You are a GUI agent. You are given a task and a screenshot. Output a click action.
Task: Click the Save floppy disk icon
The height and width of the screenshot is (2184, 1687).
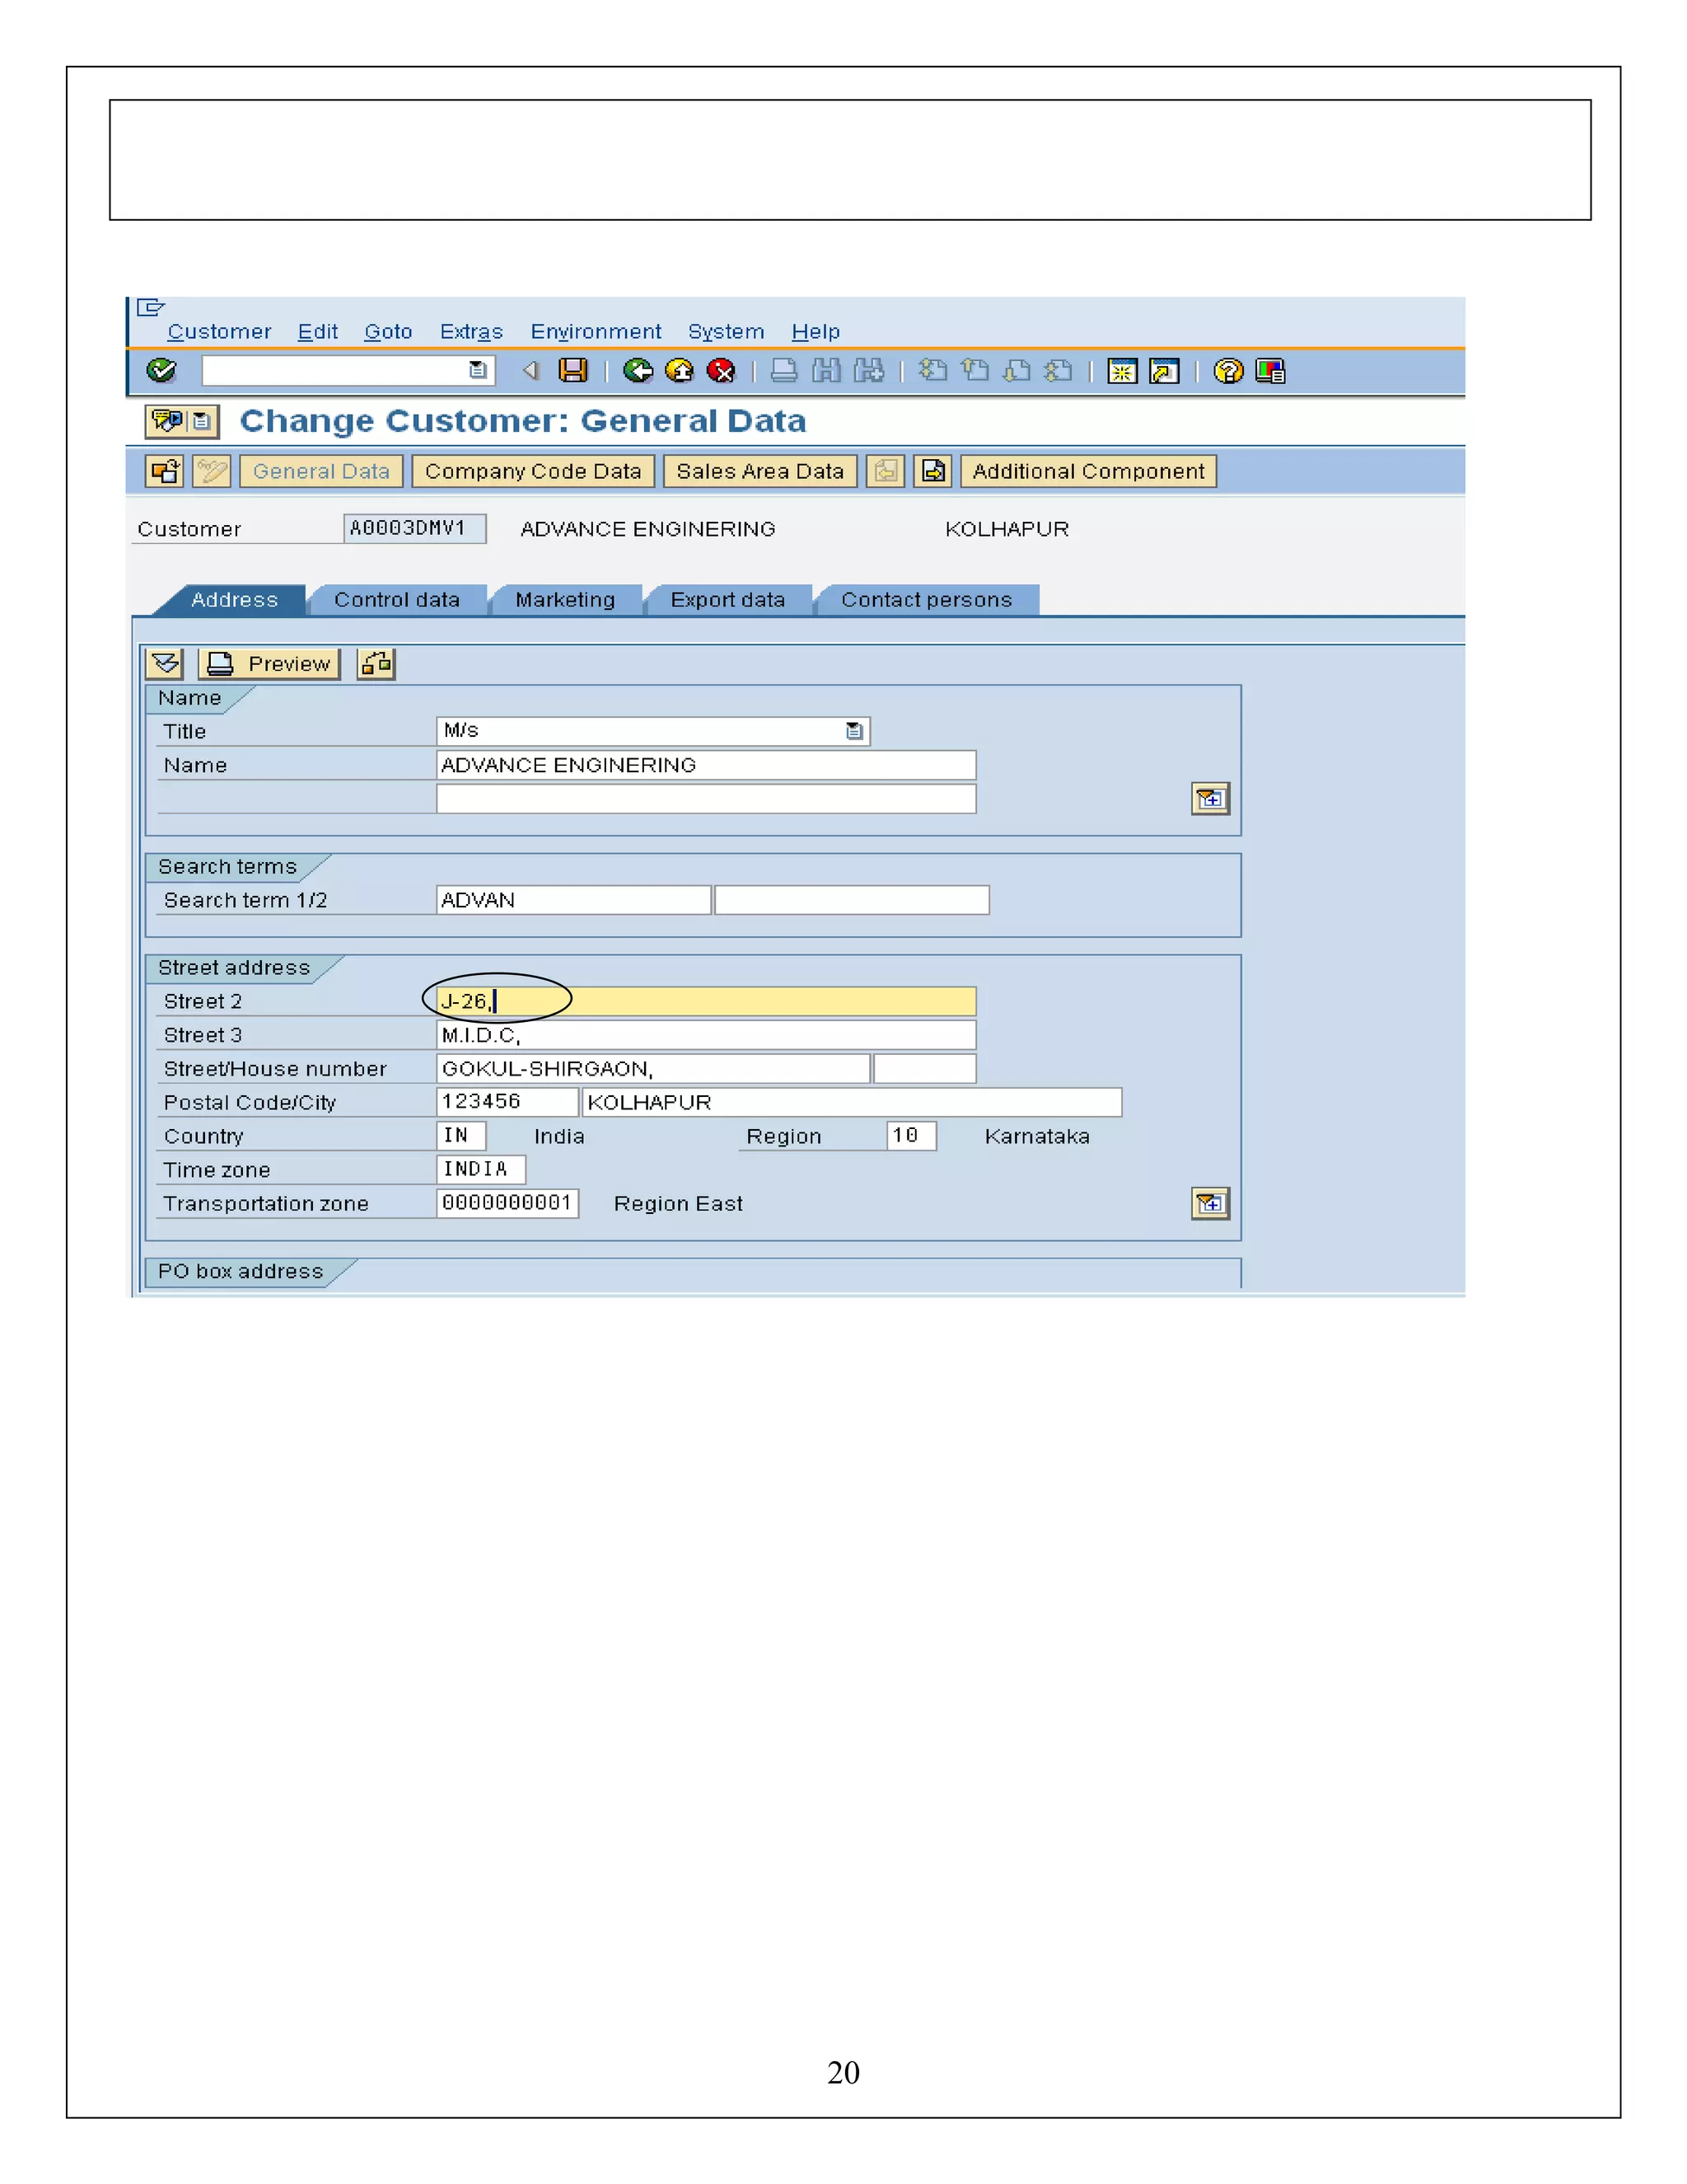[572, 371]
